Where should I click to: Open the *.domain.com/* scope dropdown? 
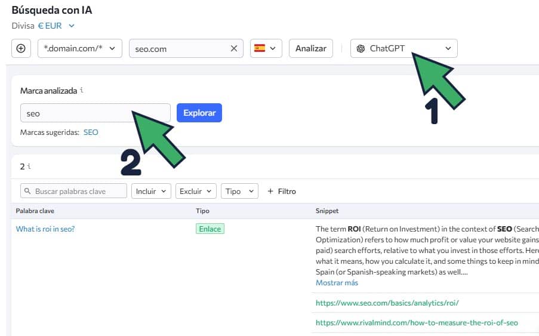(80, 48)
